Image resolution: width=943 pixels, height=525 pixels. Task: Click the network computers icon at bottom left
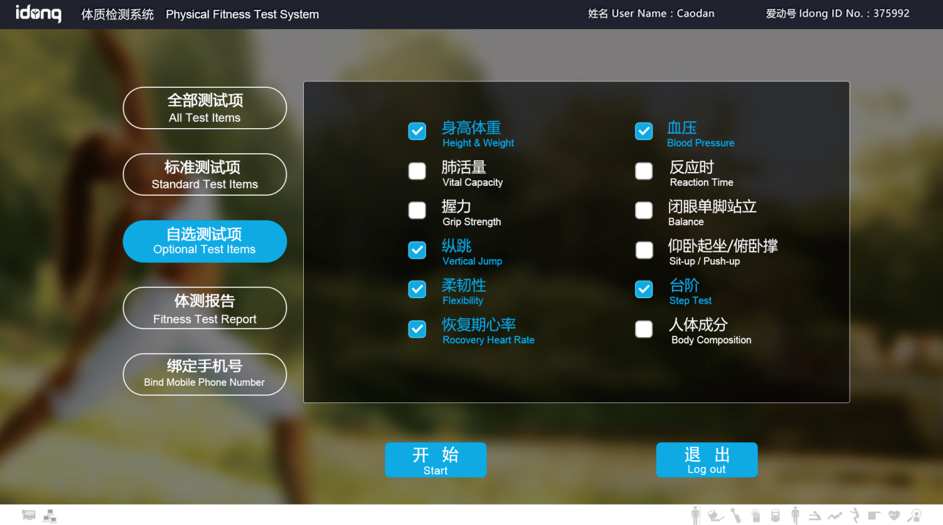49,516
